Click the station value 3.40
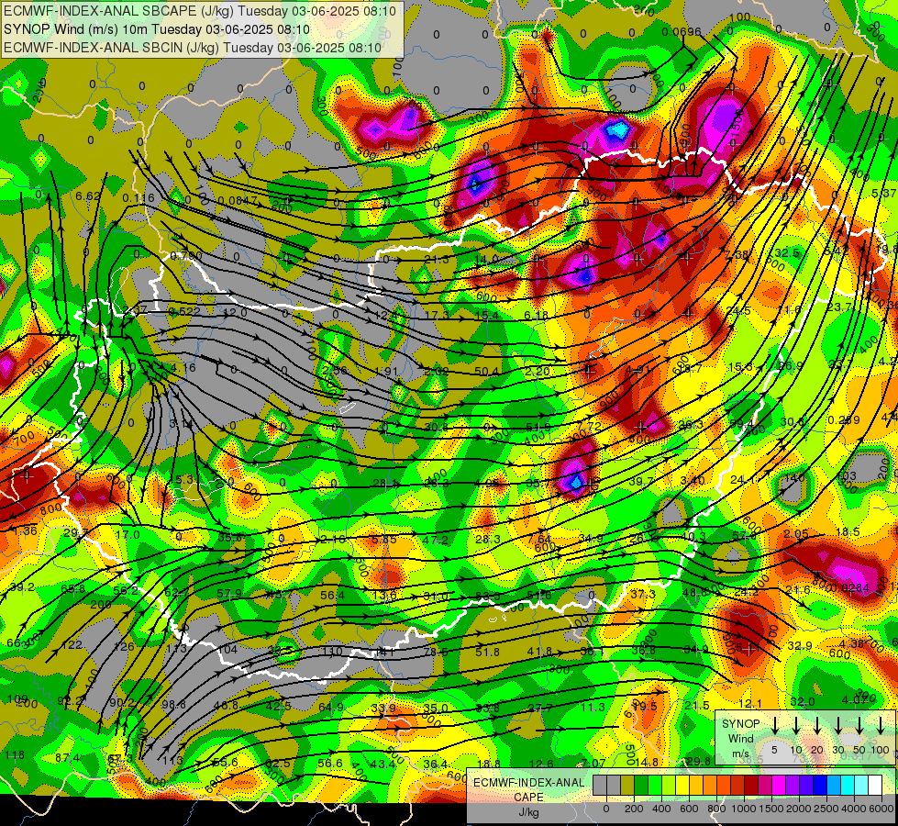This screenshot has height=826, width=898. click(693, 480)
